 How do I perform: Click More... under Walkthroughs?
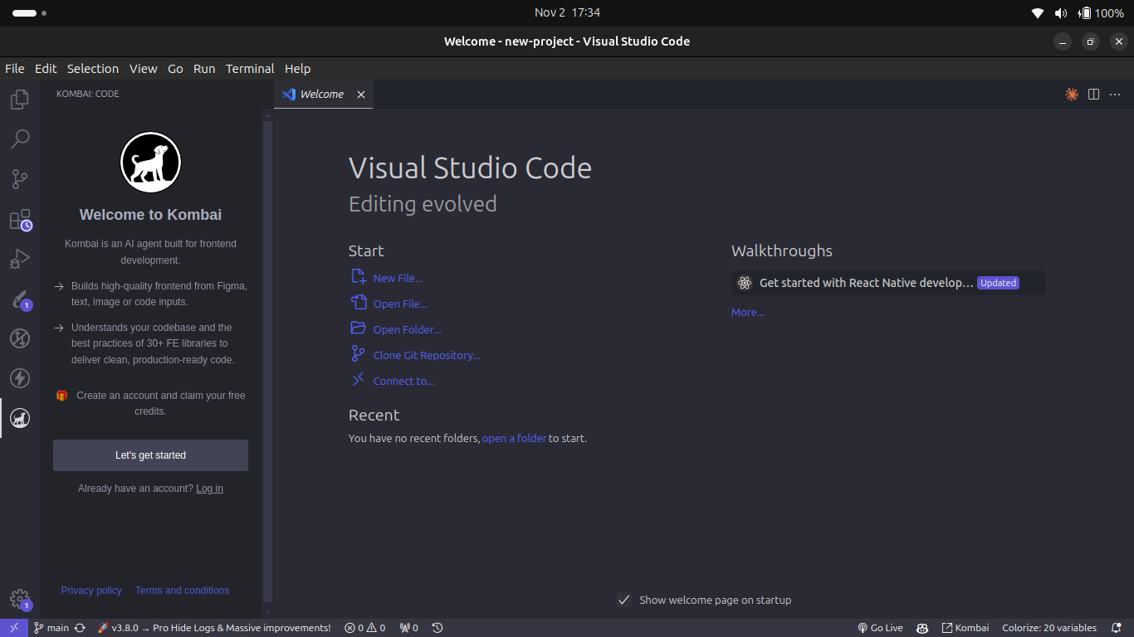[x=748, y=313]
